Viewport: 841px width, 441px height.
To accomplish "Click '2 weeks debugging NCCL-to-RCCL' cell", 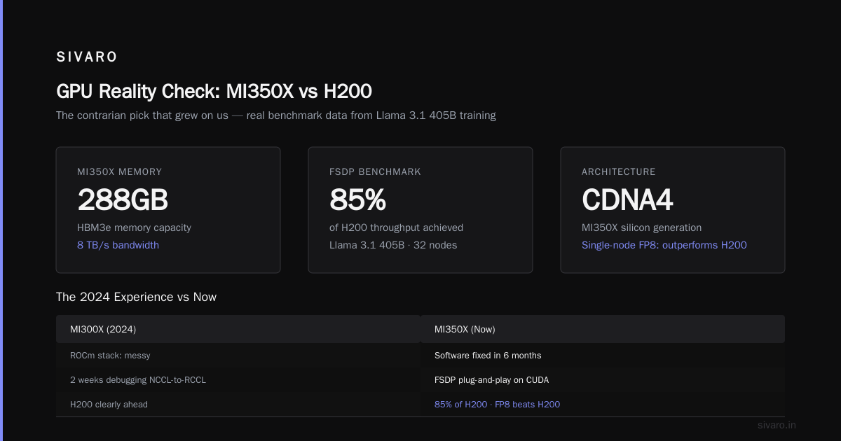I will coord(238,380).
